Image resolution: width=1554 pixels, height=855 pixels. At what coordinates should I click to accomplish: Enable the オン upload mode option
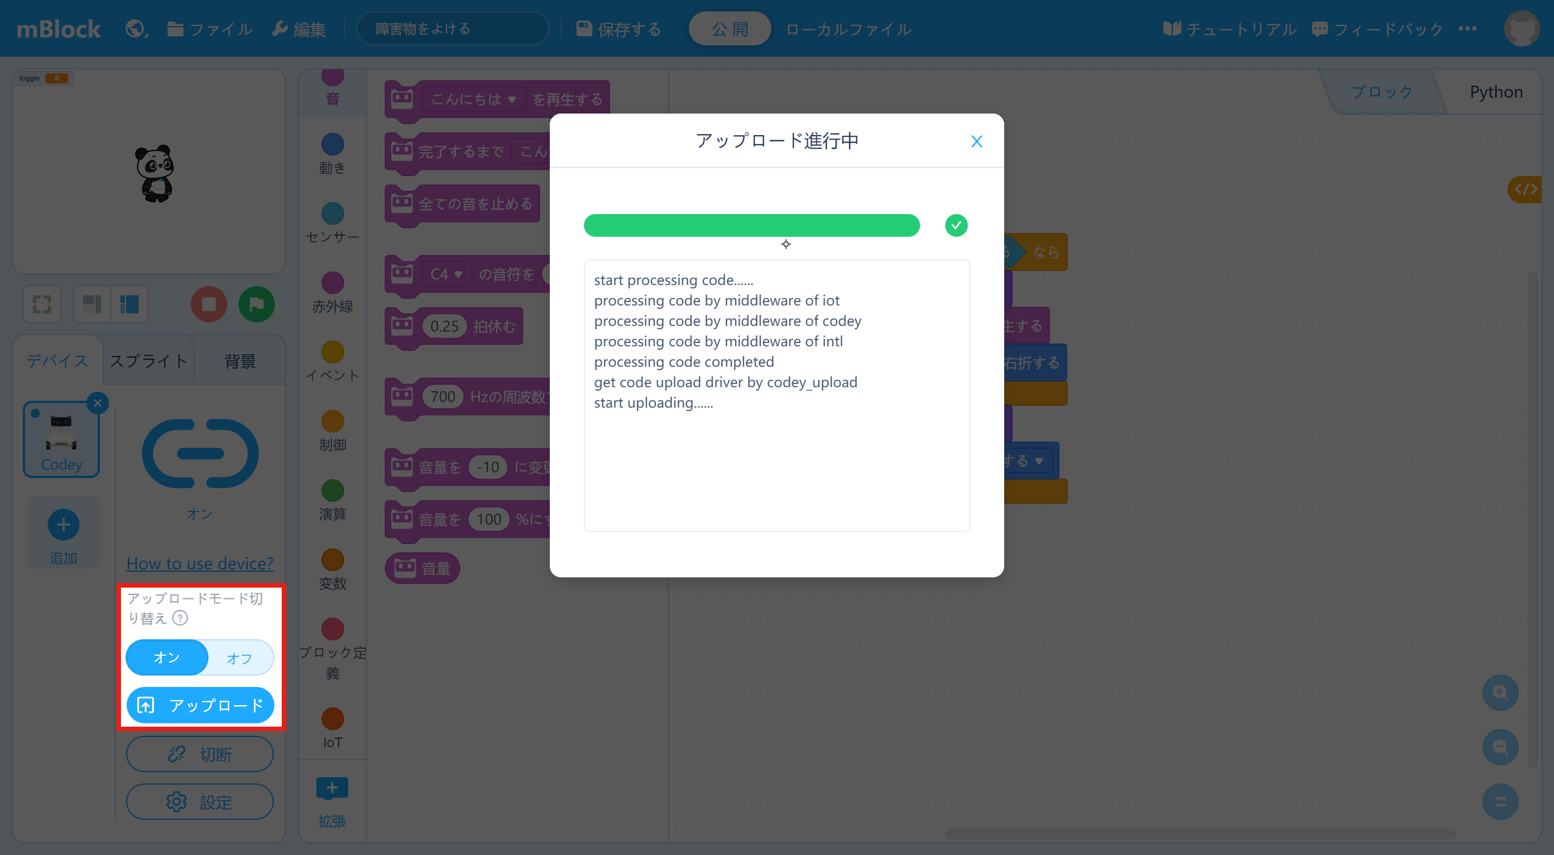click(166, 657)
